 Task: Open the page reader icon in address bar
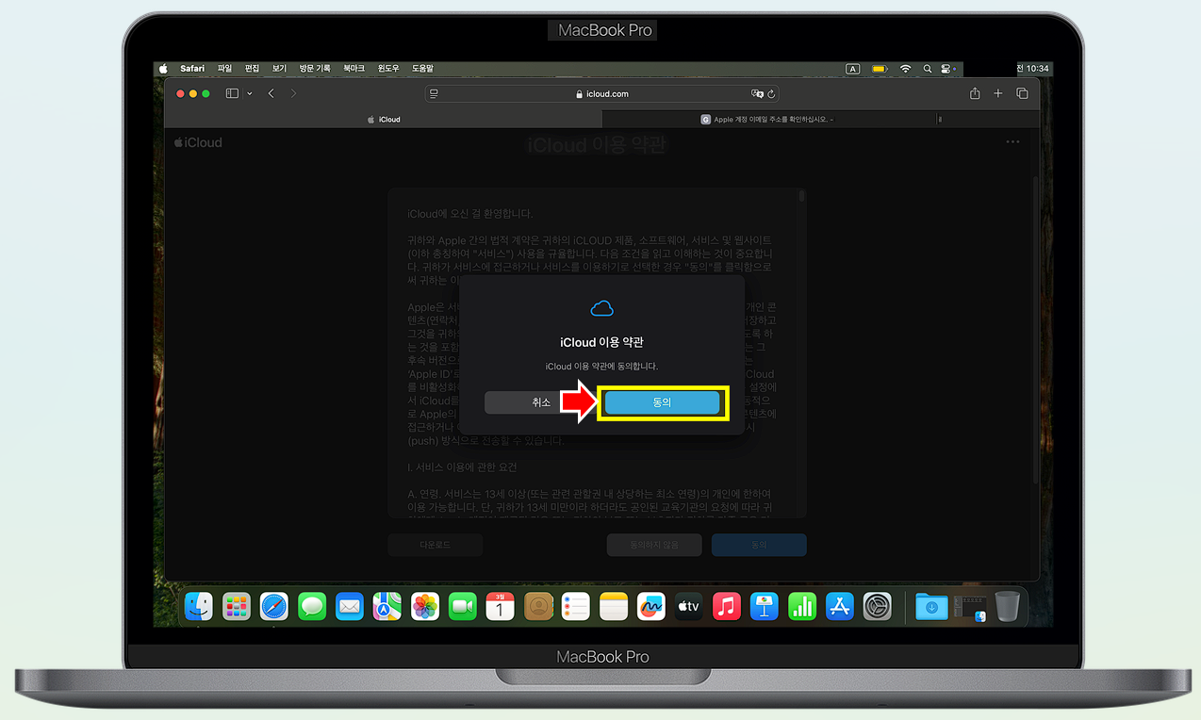click(434, 93)
